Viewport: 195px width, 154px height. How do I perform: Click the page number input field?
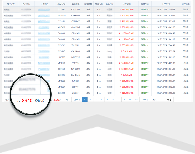point(162,100)
